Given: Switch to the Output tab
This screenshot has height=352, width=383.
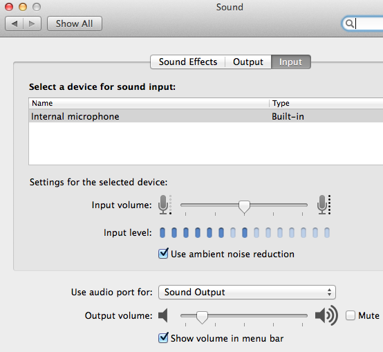Looking at the screenshot, I should point(248,62).
